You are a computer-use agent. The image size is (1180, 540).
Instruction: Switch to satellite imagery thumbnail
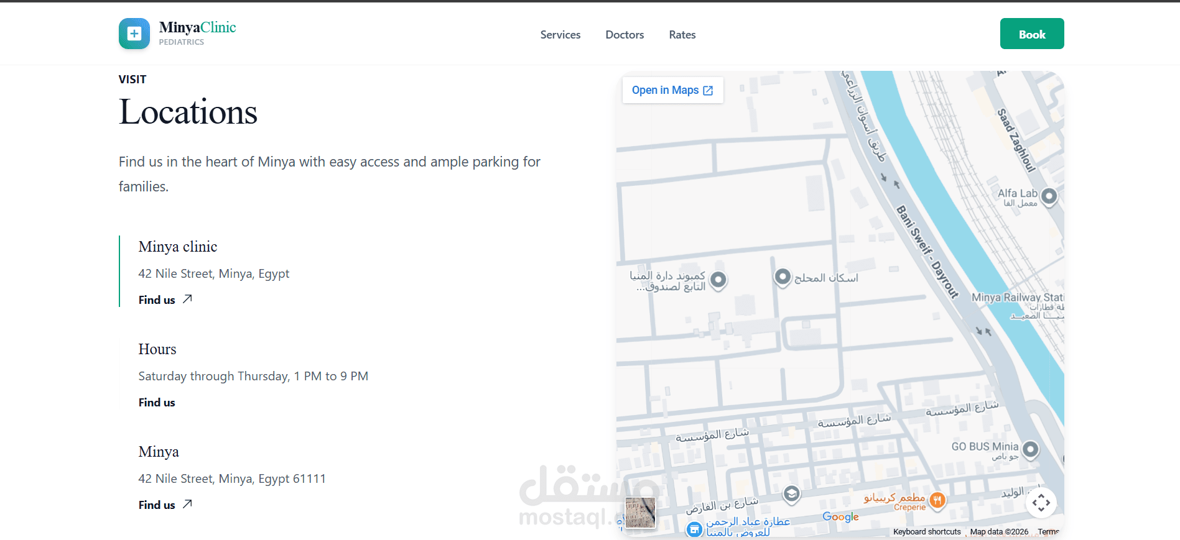[x=640, y=513]
